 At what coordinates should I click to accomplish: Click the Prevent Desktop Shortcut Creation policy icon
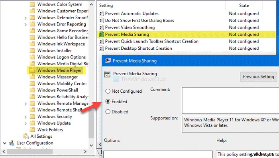click(x=101, y=48)
